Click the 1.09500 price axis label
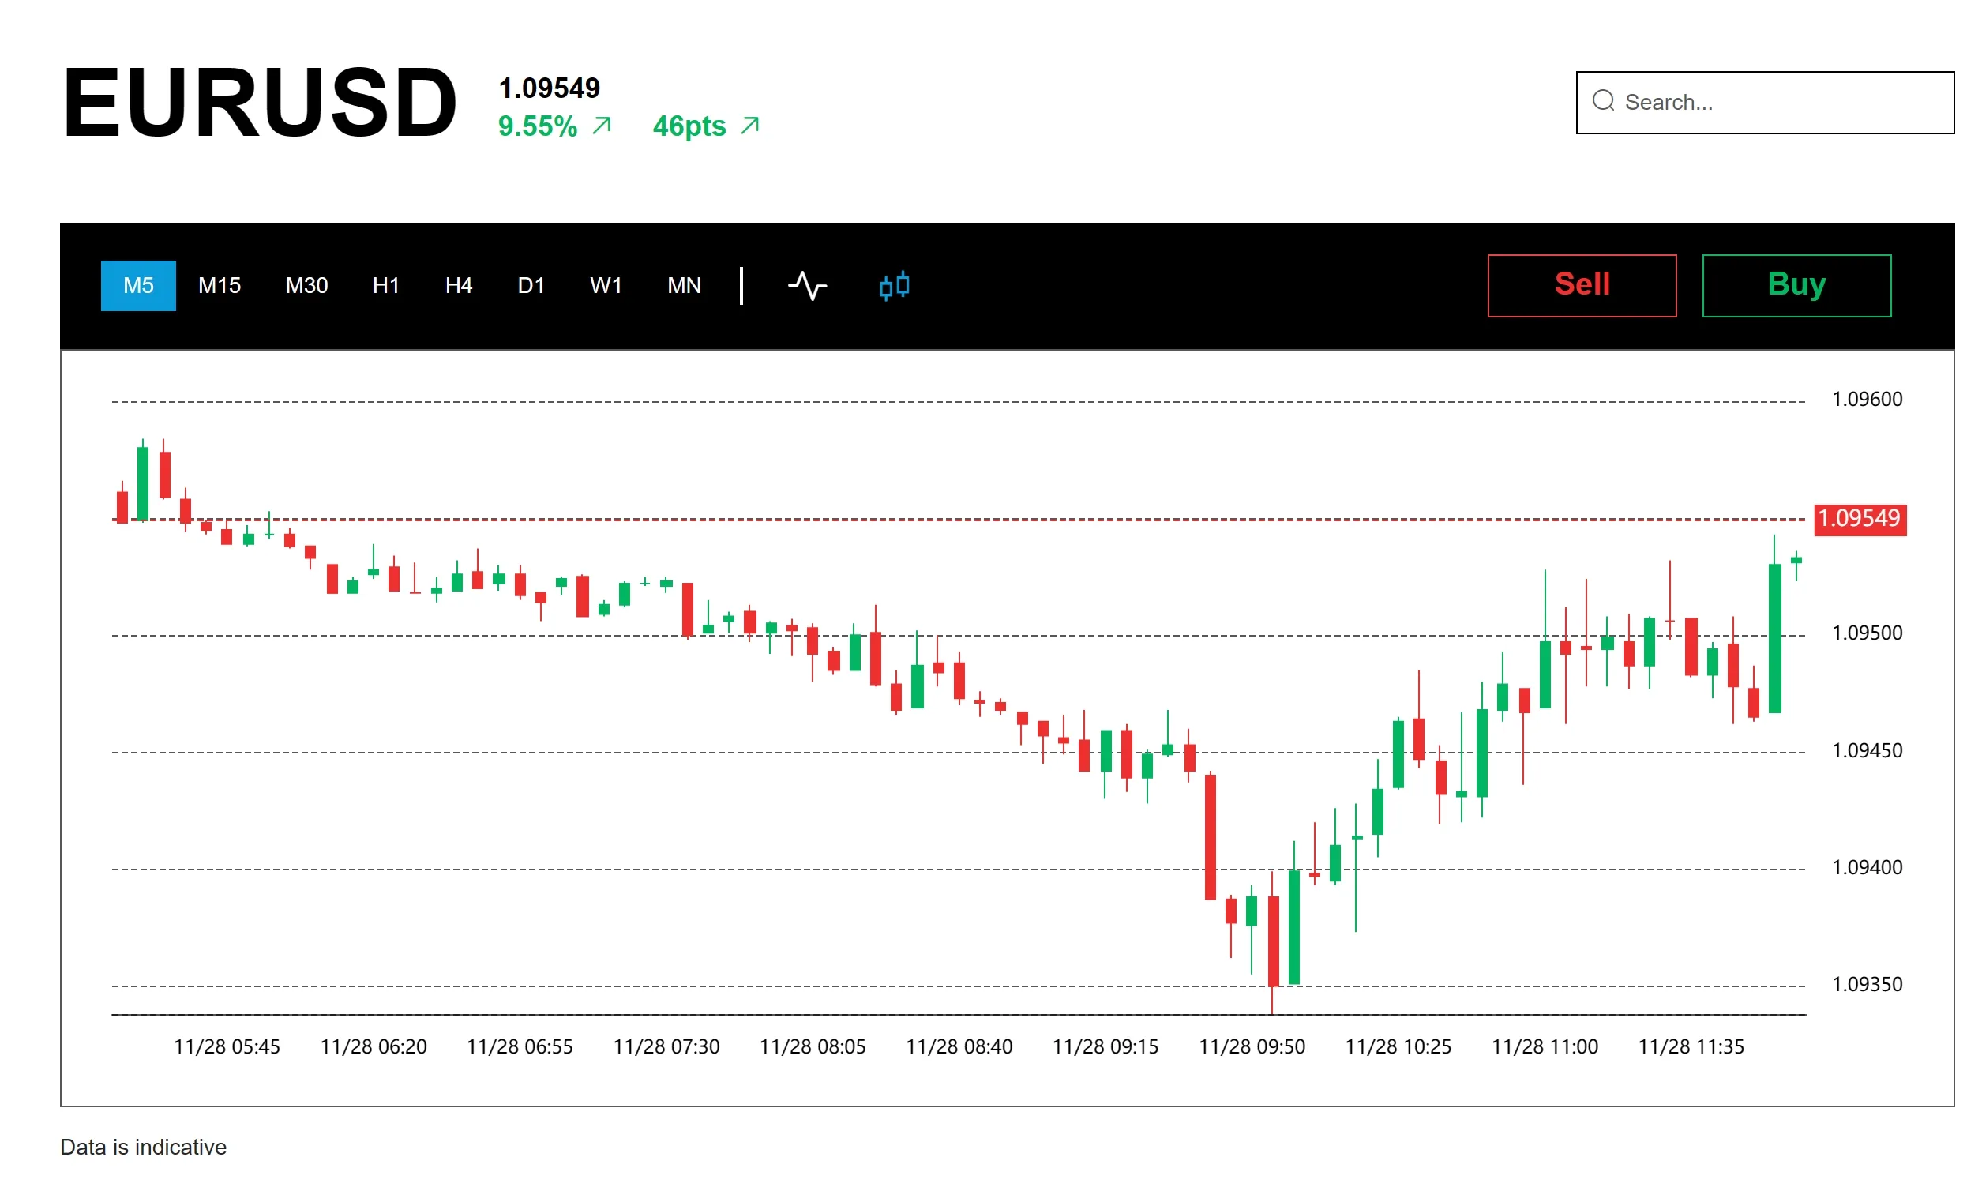This screenshot has height=1202, width=1982. point(1867,633)
